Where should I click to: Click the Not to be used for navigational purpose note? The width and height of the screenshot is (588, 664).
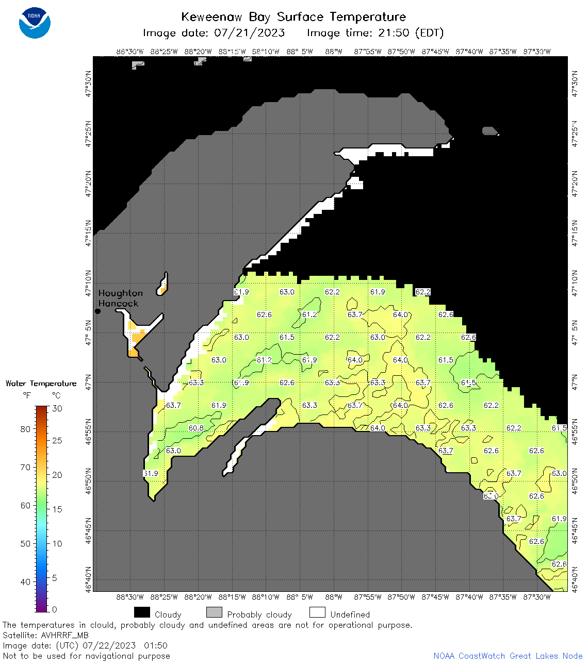coord(86,656)
